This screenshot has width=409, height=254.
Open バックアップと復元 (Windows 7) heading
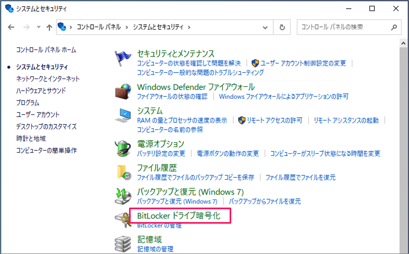190,192
